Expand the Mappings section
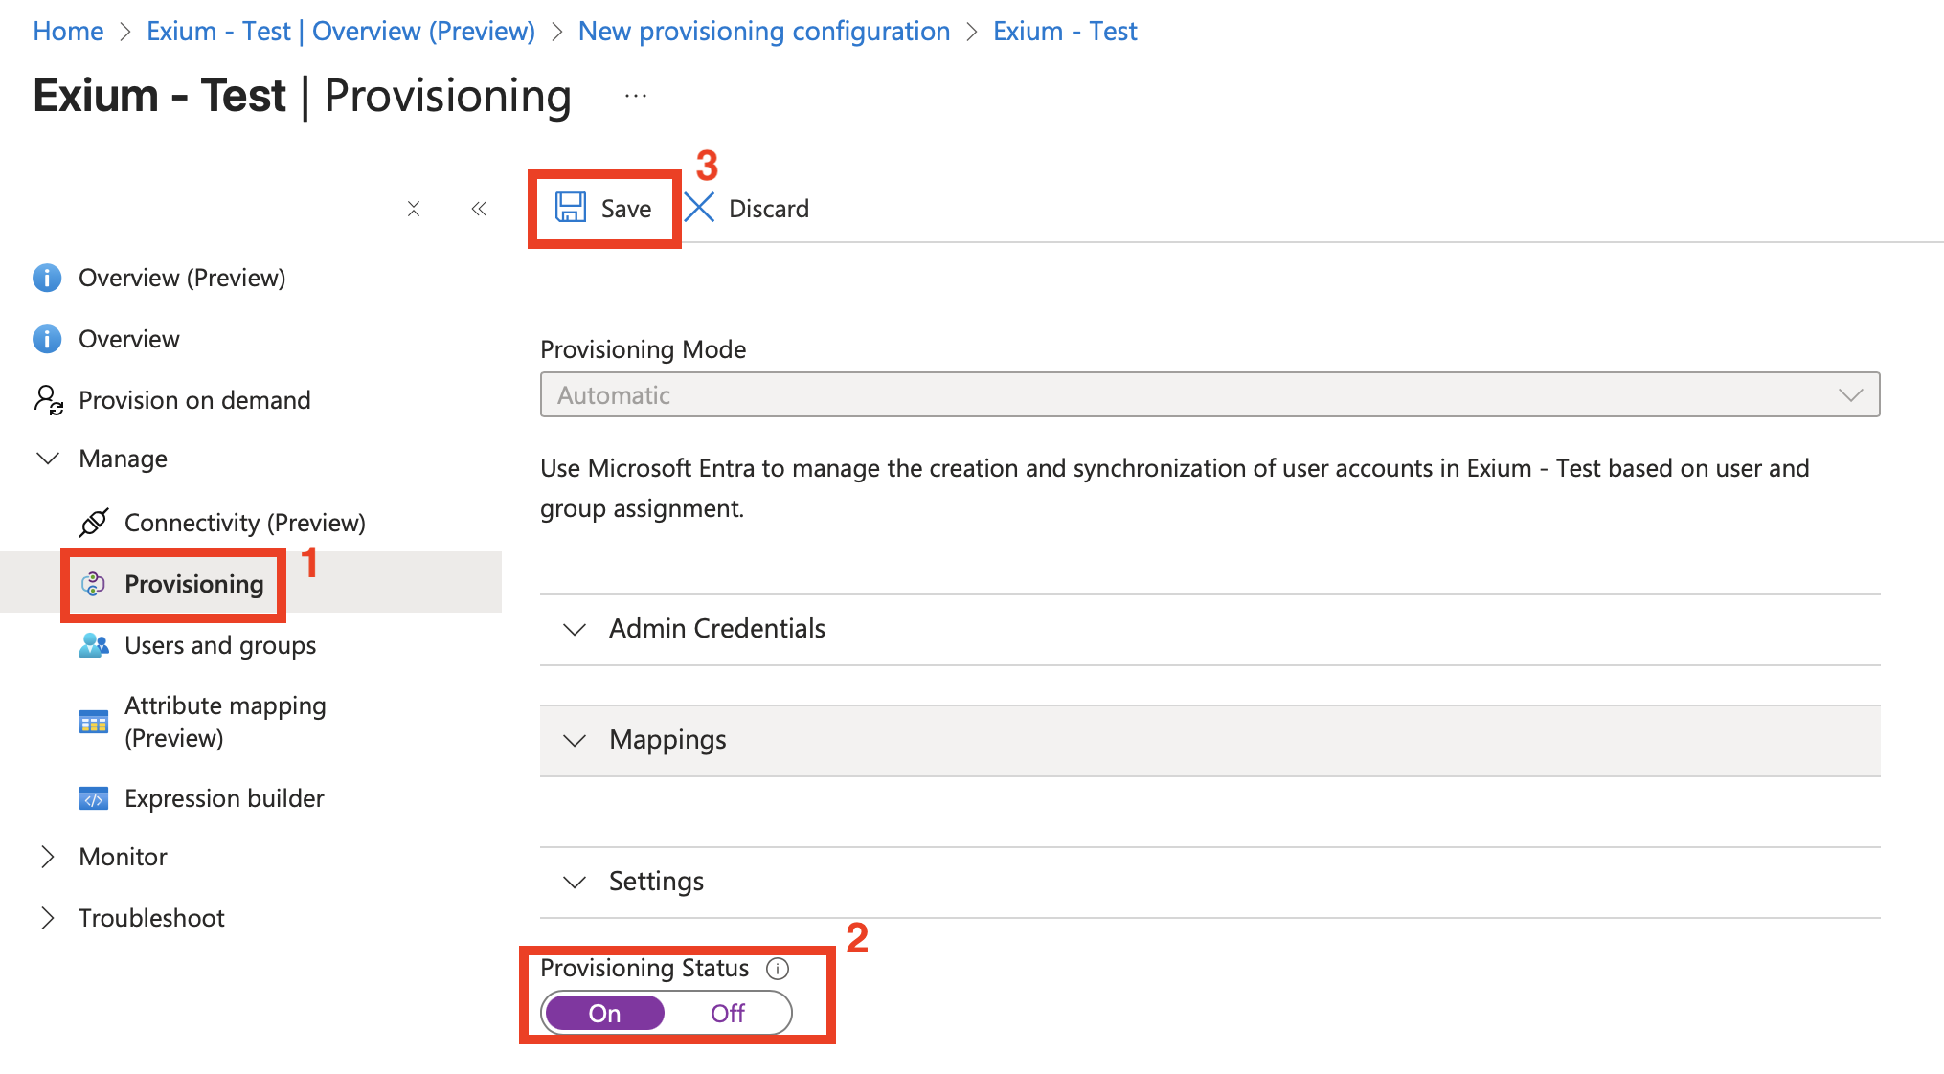This screenshot has width=1944, height=1074. 667,740
